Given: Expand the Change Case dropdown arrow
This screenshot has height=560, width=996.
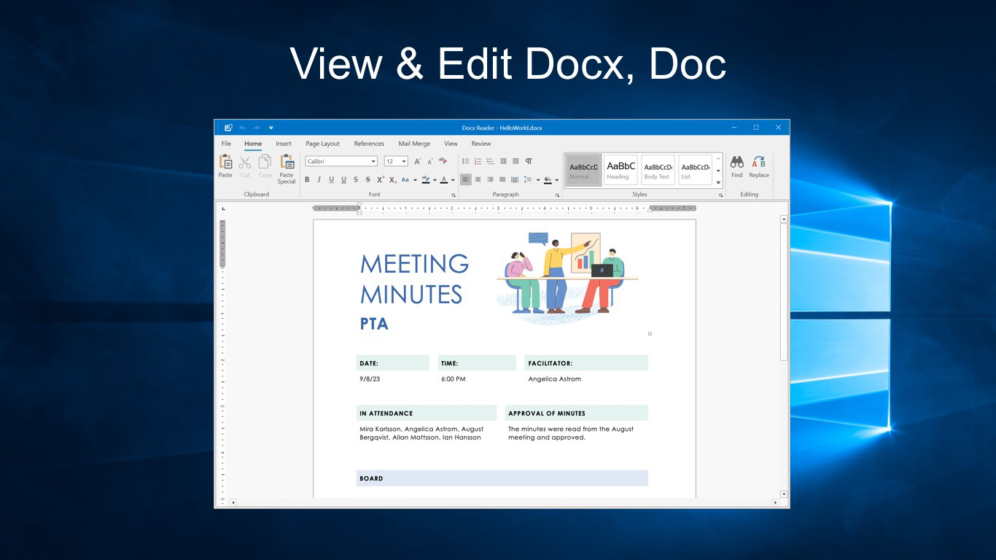Looking at the screenshot, I should 415,180.
